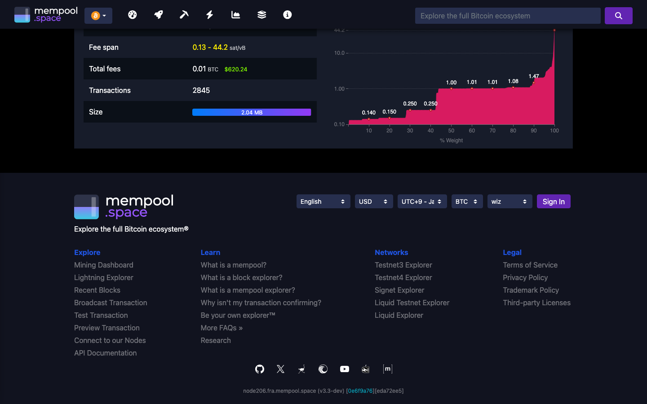This screenshot has height=404, width=647.
Task: Select the Lightning network lightning bolt icon
Action: pos(209,14)
